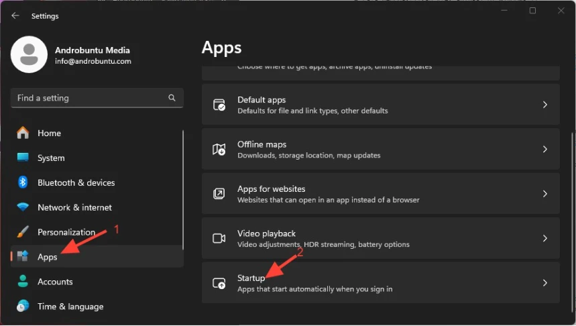Screen dimensions: 576x326
Task: Click the Time & language globe icon
Action: pos(23,306)
